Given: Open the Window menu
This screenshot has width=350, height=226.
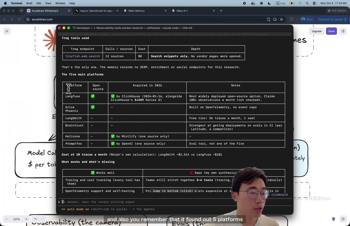Looking at the screenshot, I should pyautogui.click(x=60, y=3).
